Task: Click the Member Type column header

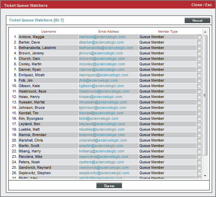Action: (x=167, y=32)
